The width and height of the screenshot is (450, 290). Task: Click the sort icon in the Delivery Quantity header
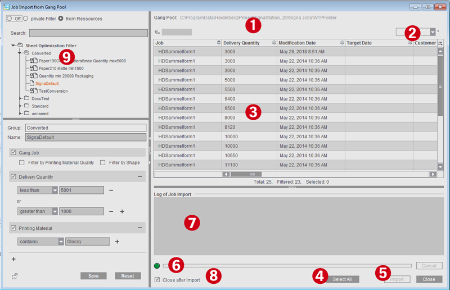(x=273, y=43)
